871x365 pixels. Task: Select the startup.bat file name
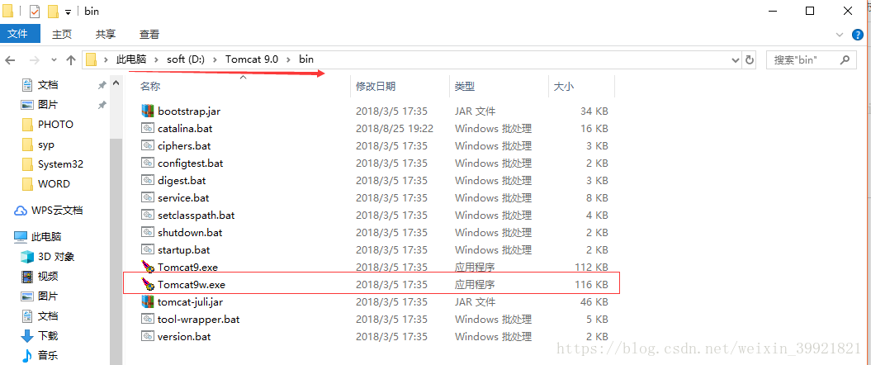(183, 249)
